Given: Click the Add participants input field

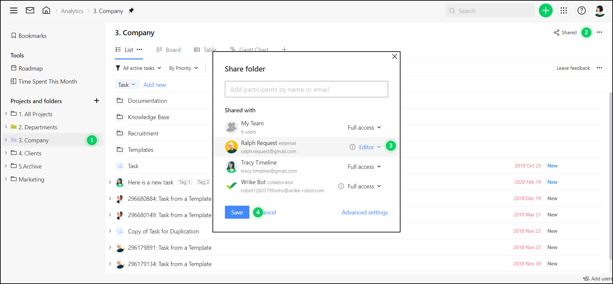Looking at the screenshot, I should pos(306,89).
